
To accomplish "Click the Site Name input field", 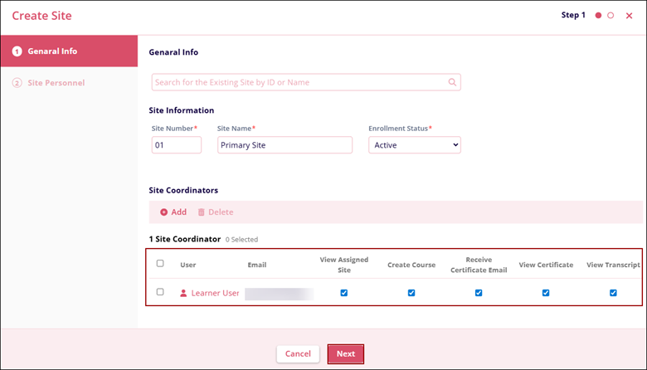I will pyautogui.click(x=285, y=145).
